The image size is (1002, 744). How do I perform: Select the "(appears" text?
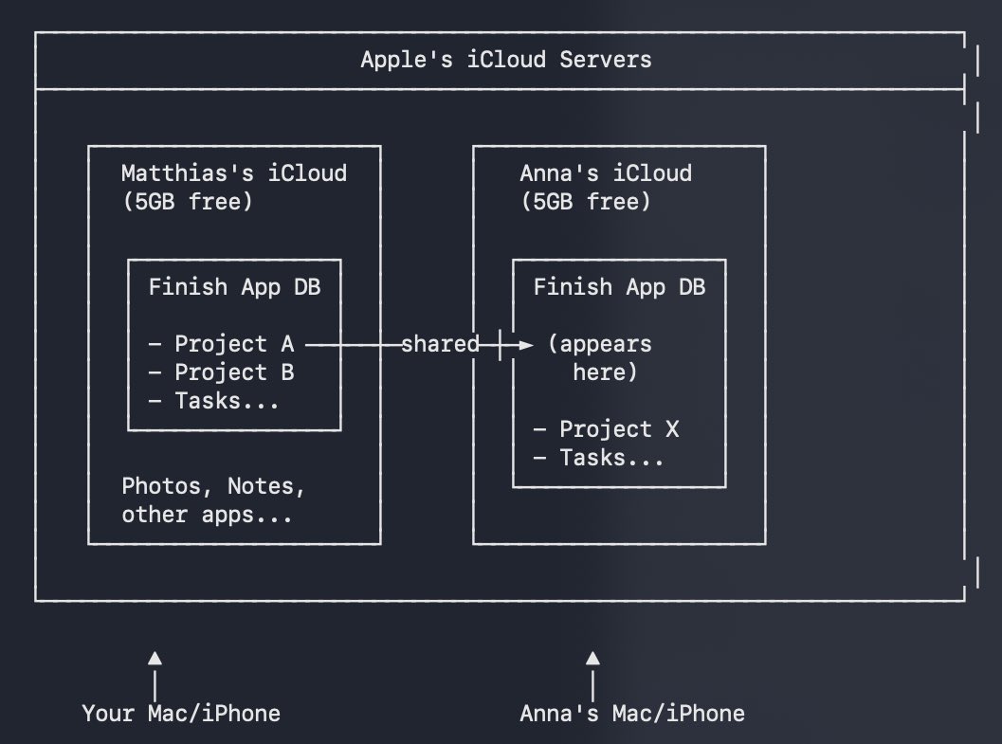click(599, 344)
